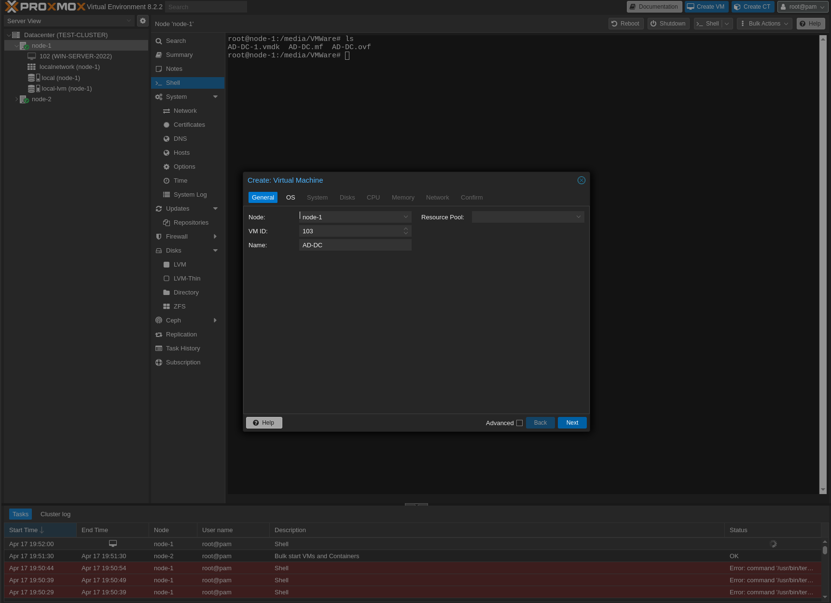
Task: Switch to the OS tab in dialog
Action: pos(291,198)
